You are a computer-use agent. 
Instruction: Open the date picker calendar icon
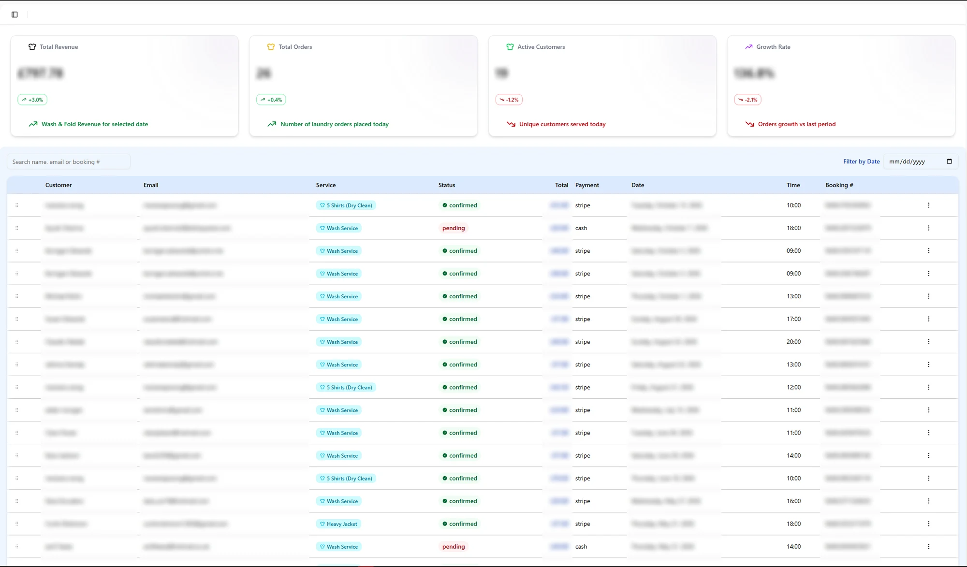pos(949,161)
